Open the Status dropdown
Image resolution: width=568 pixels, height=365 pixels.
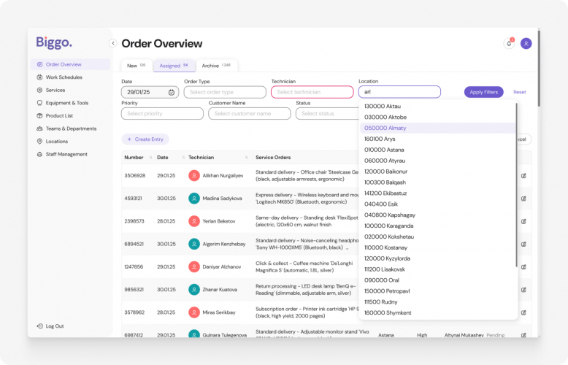327,113
